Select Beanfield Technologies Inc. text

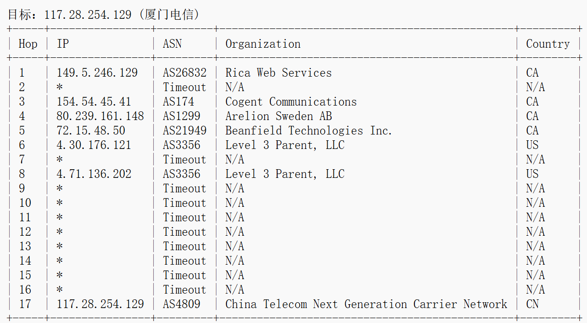309,131
